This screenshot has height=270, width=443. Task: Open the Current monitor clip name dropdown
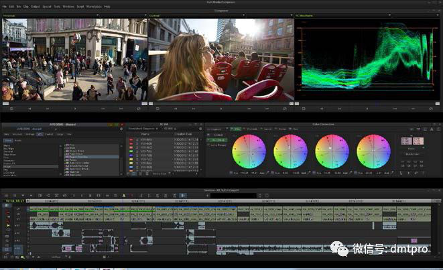coord(244,15)
